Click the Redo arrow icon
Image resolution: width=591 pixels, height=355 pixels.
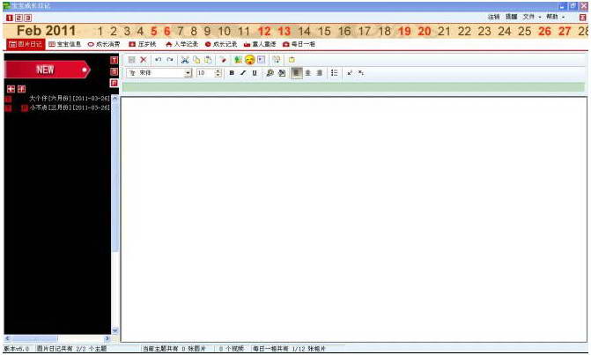coord(170,60)
